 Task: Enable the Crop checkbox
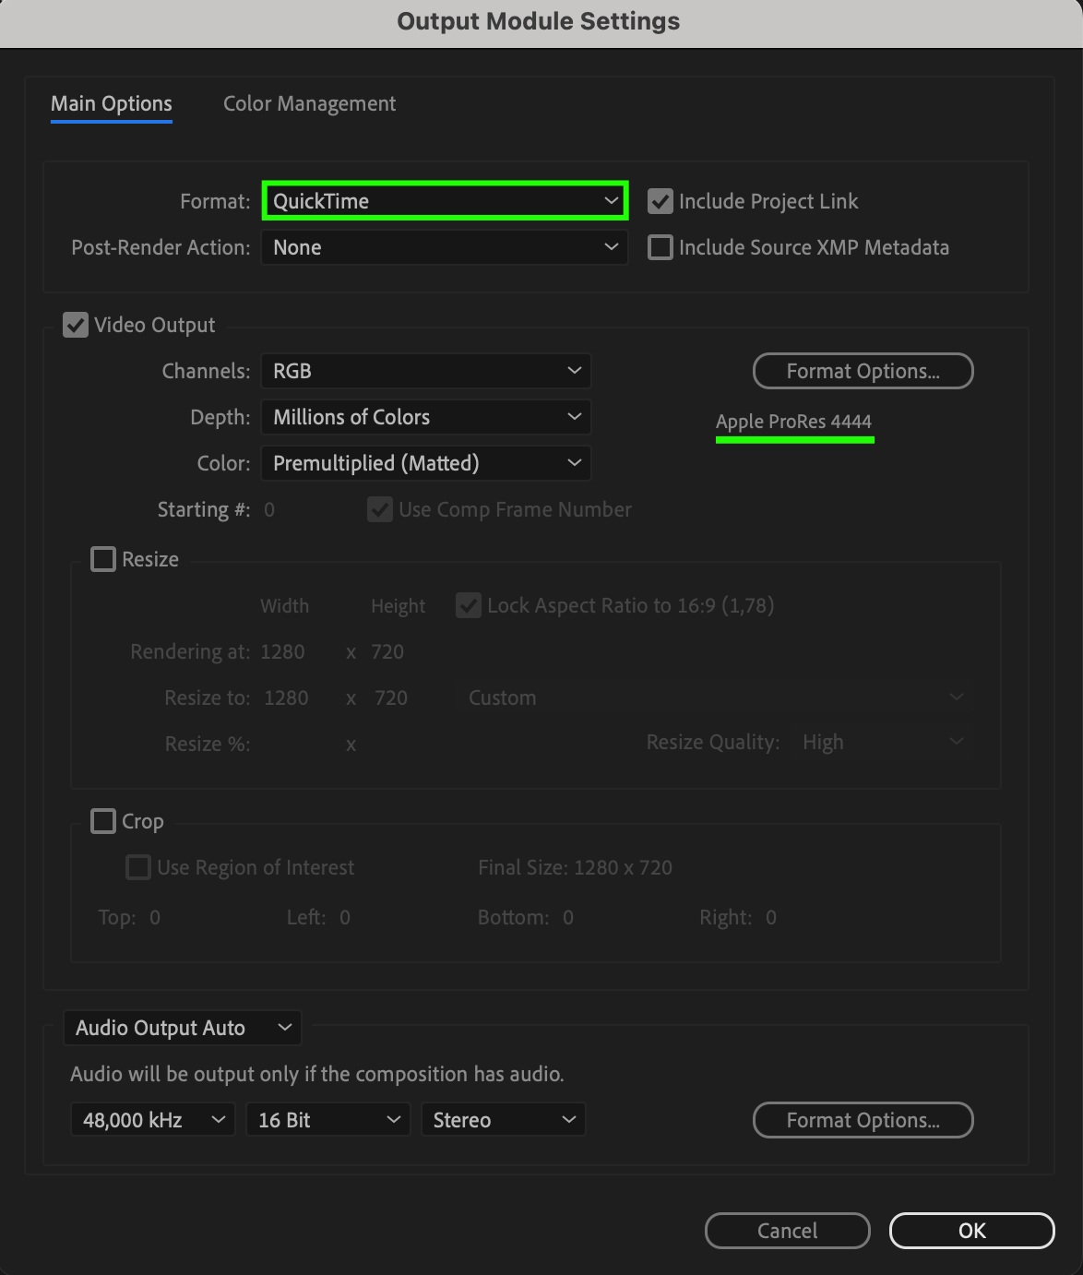[103, 821]
